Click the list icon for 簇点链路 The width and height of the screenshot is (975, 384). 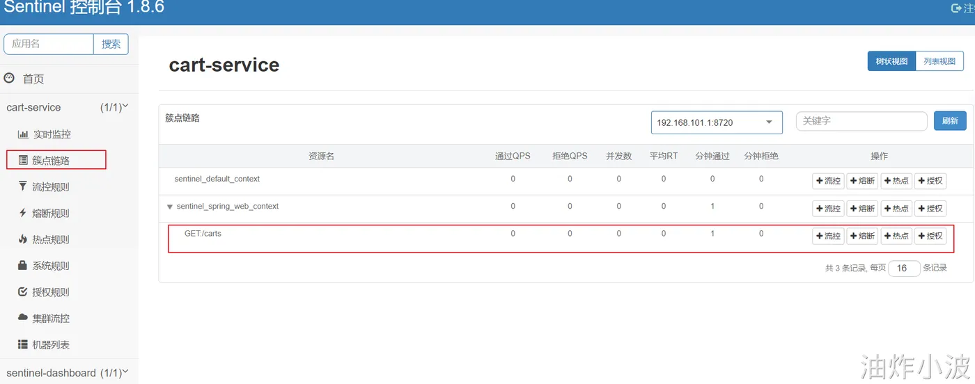[23, 161]
